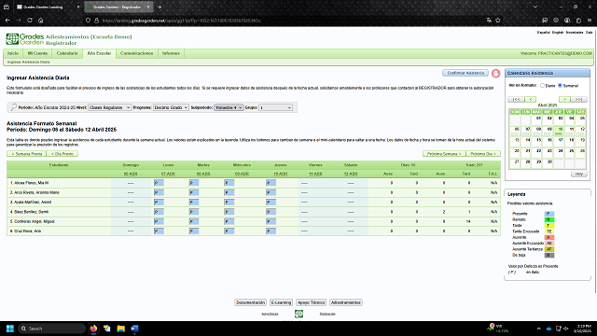Click the Apoyo Técnico footer button
The height and width of the screenshot is (336, 597).
(x=311, y=302)
